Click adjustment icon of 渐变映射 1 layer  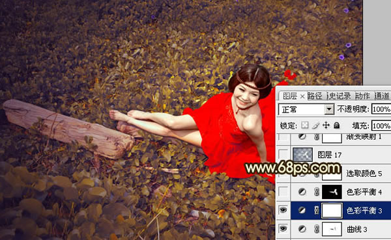(302, 137)
